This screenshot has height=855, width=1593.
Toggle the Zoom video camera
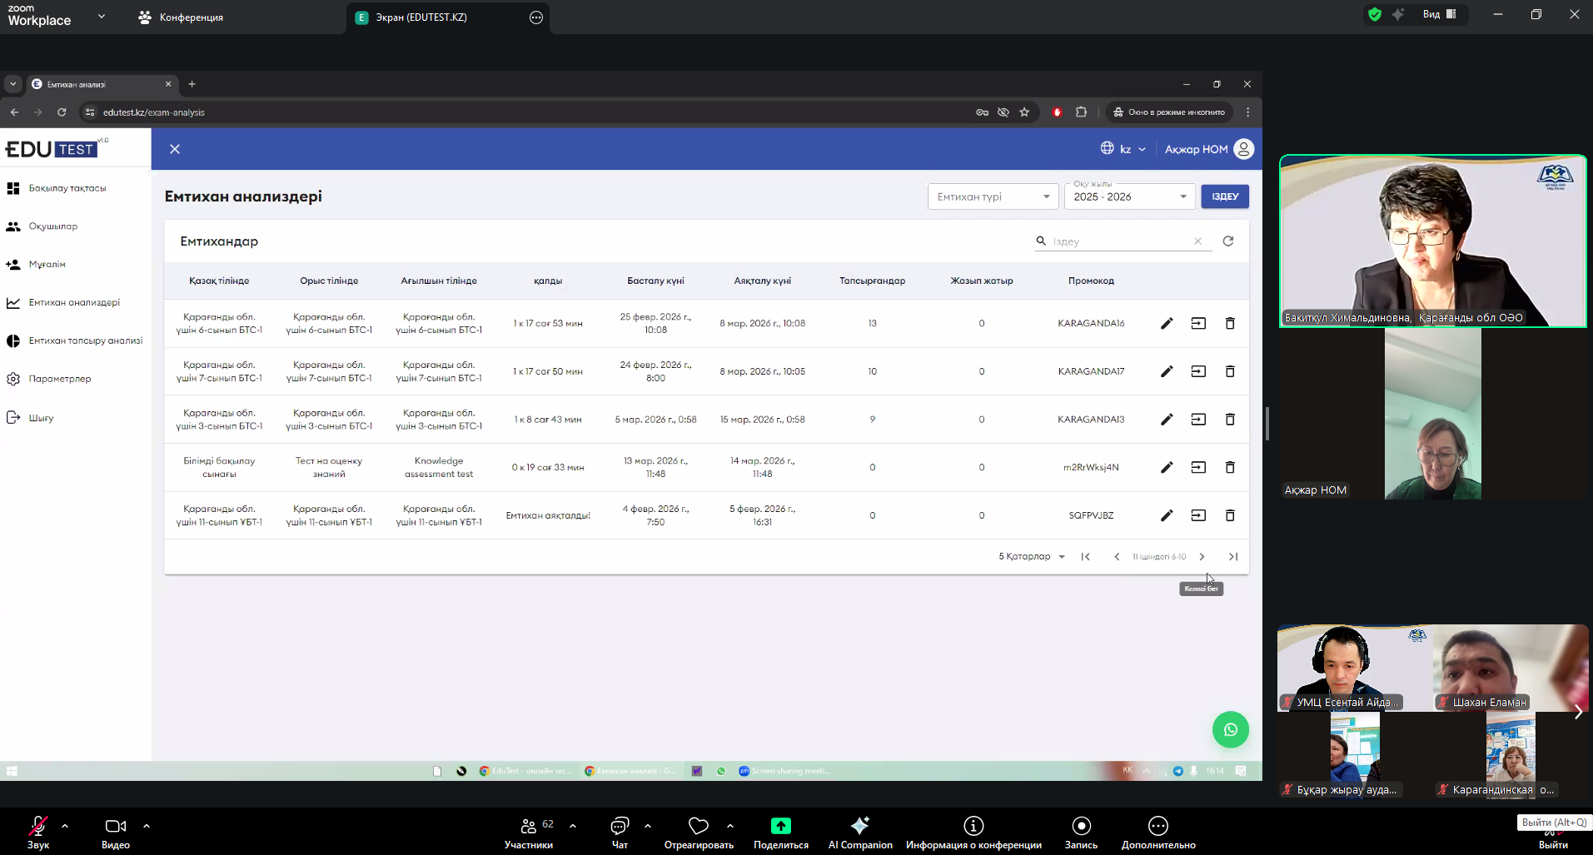116,832
